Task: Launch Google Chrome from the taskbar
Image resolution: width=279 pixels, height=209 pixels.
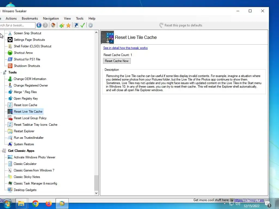Action: [x=35, y=204]
